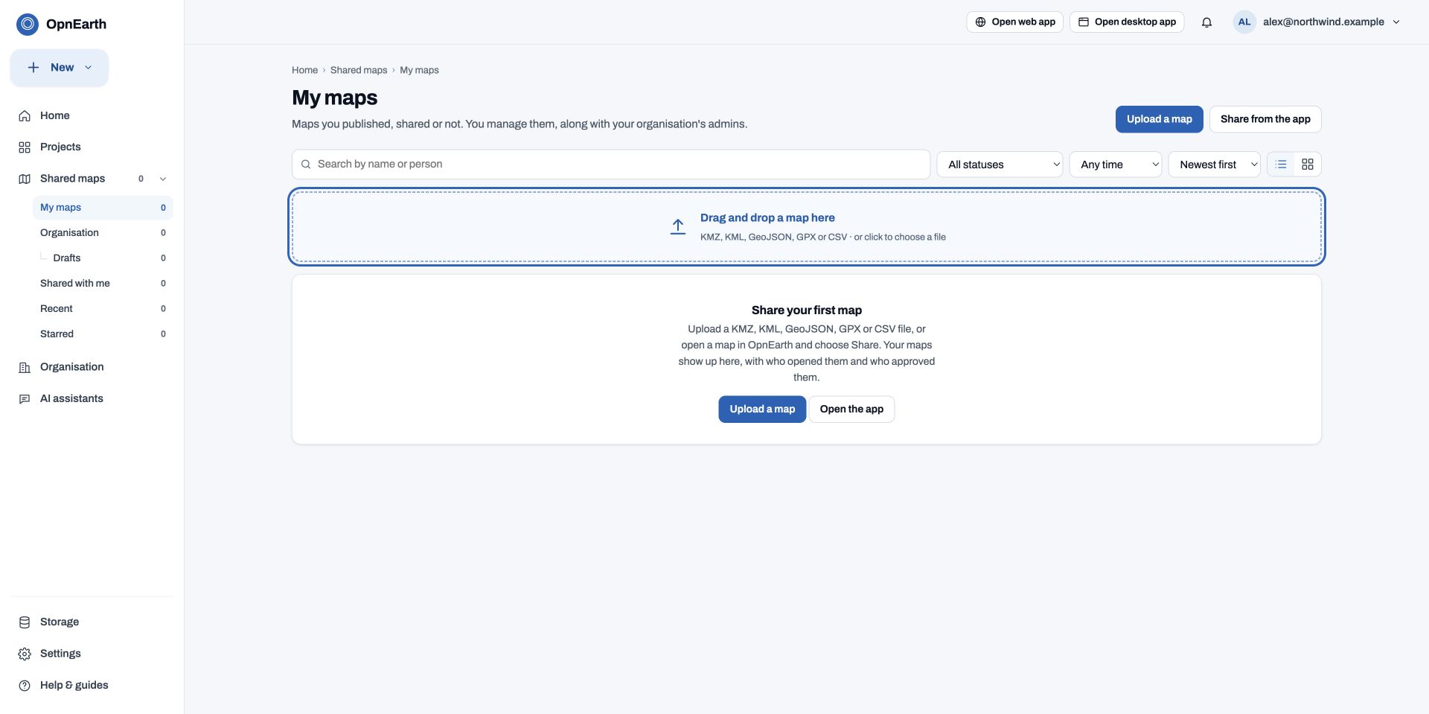Click the Shared maps map icon
This screenshot has width=1429, height=714.
pyautogui.click(x=25, y=179)
